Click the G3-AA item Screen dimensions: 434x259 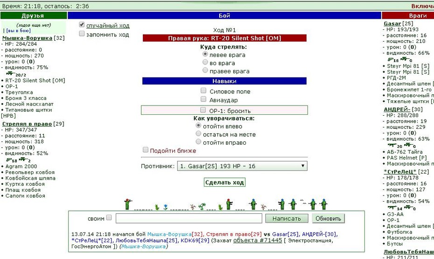point(395,214)
